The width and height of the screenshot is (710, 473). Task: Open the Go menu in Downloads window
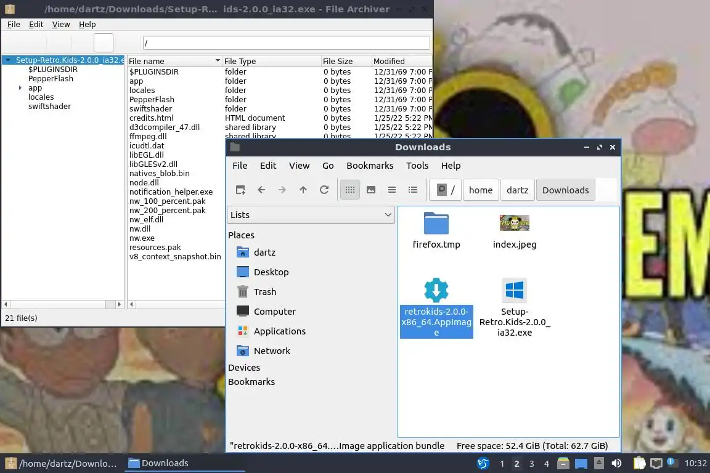tap(328, 166)
